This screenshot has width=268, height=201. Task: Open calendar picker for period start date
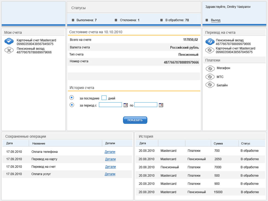pos(126,105)
